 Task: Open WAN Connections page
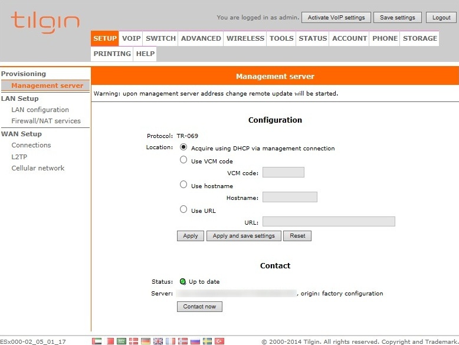pyautogui.click(x=31, y=145)
